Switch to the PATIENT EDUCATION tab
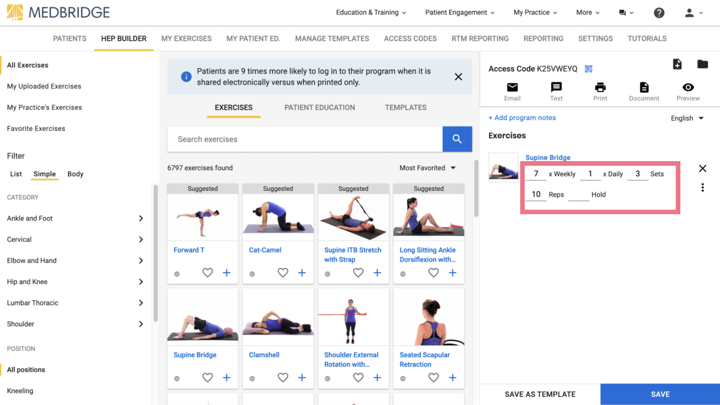Screen dimensions: 720x405 point(319,108)
